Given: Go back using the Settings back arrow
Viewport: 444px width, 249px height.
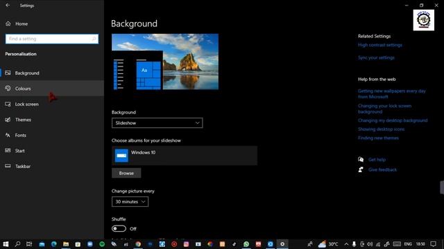Looking at the screenshot, I should tap(8, 6).
